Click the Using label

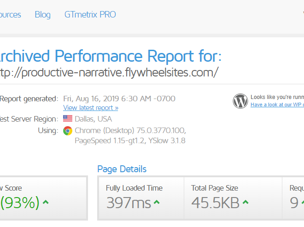pos(48,131)
